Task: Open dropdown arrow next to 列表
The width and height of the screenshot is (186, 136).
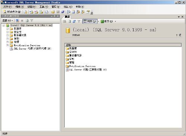Action: (99, 22)
